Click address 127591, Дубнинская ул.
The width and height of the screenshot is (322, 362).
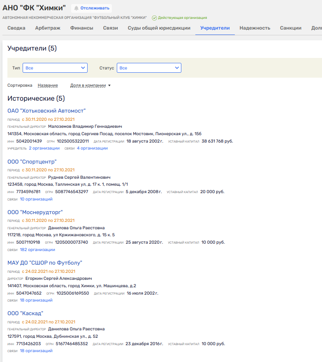point(53,337)
